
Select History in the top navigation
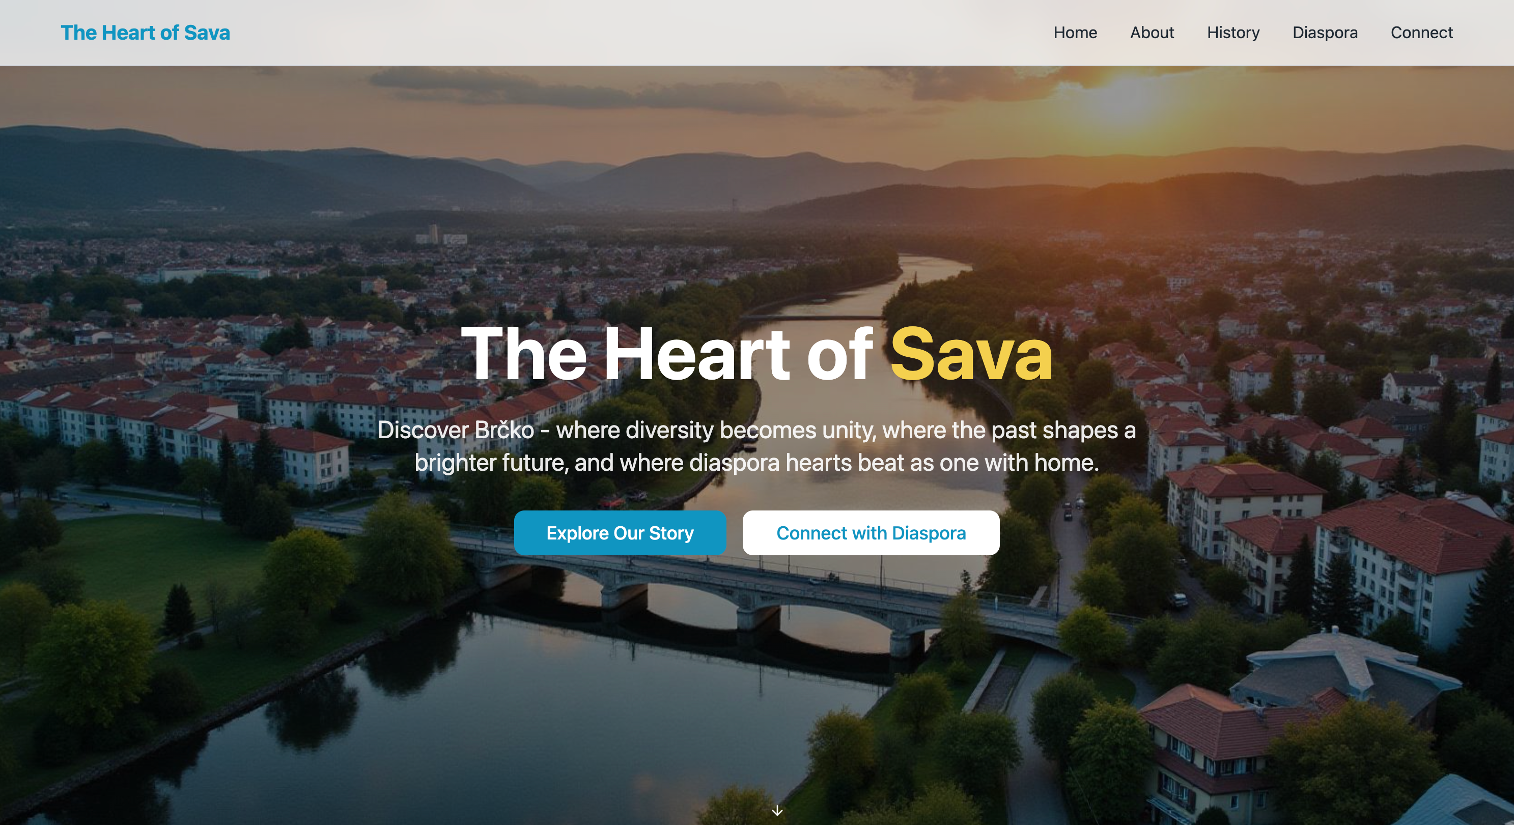point(1233,33)
